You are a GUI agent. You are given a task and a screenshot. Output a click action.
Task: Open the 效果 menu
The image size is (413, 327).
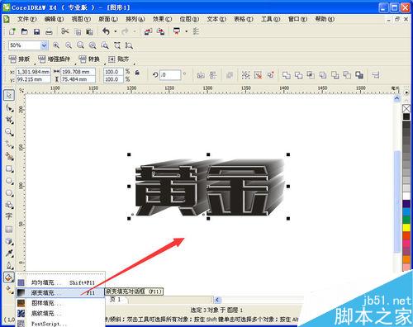tap(162, 19)
